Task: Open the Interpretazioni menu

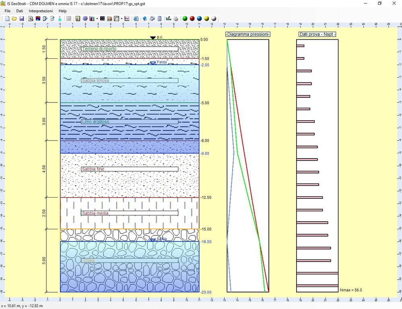Action: pyautogui.click(x=40, y=11)
